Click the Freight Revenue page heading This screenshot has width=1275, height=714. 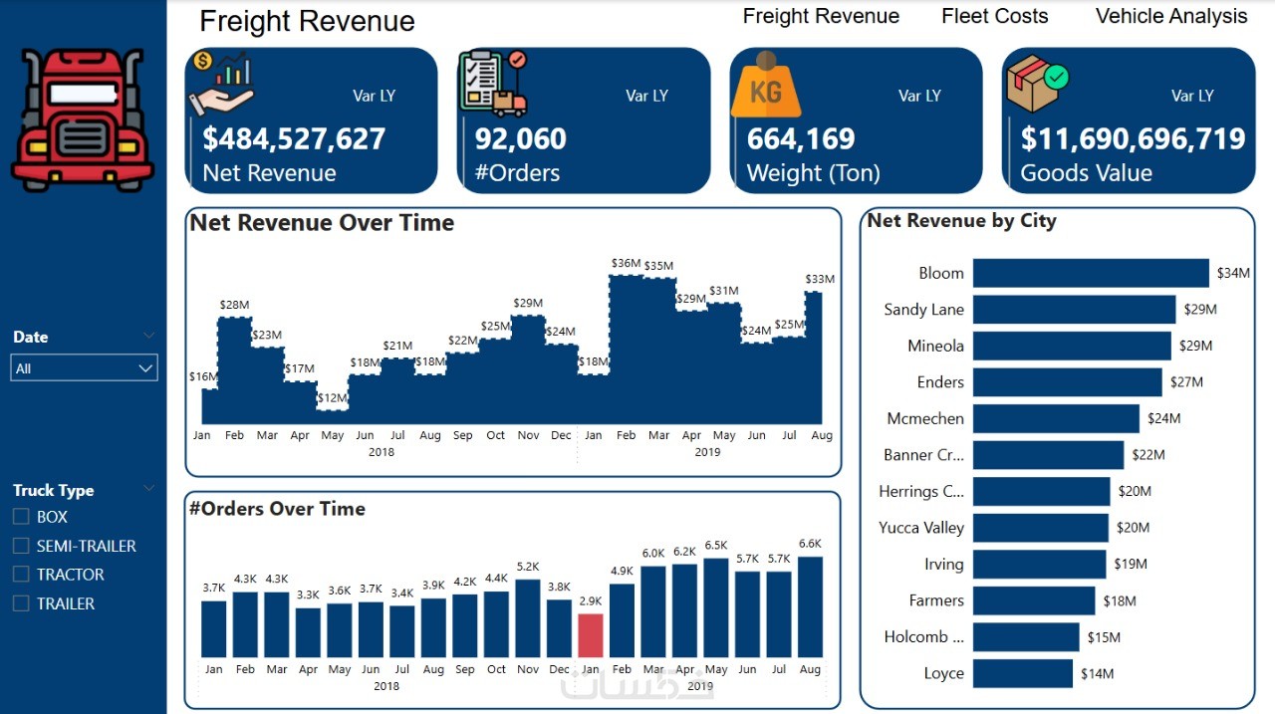(x=307, y=21)
